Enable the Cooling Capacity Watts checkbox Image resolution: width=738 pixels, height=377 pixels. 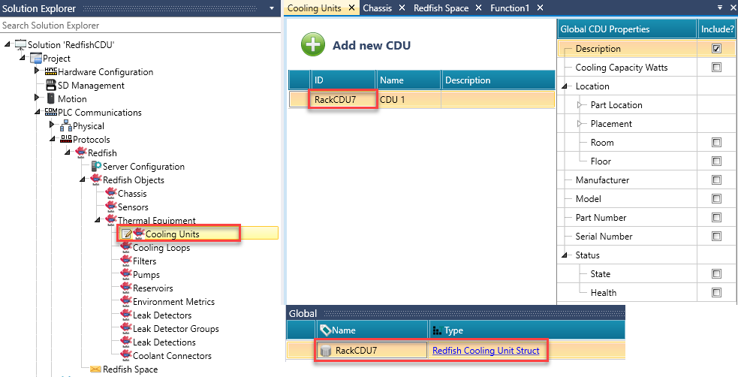pos(716,68)
